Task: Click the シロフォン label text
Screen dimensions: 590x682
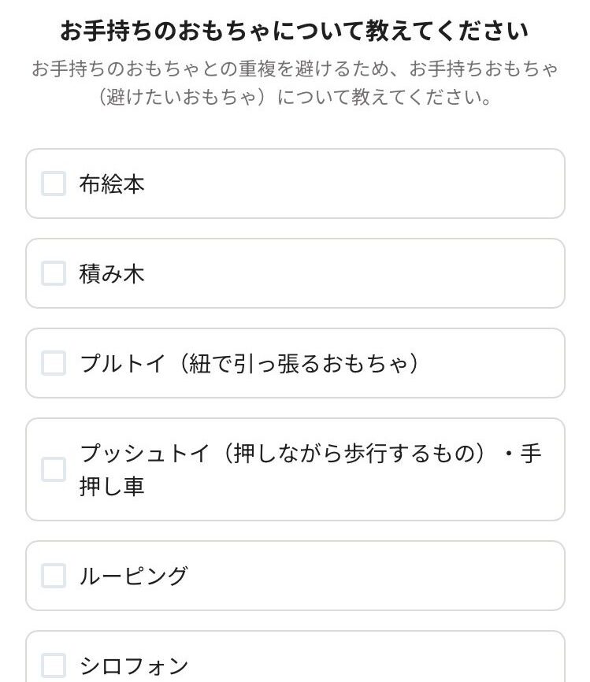Action: click(134, 665)
